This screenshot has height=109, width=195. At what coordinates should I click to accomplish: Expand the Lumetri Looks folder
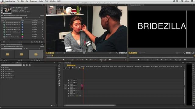point(2,78)
